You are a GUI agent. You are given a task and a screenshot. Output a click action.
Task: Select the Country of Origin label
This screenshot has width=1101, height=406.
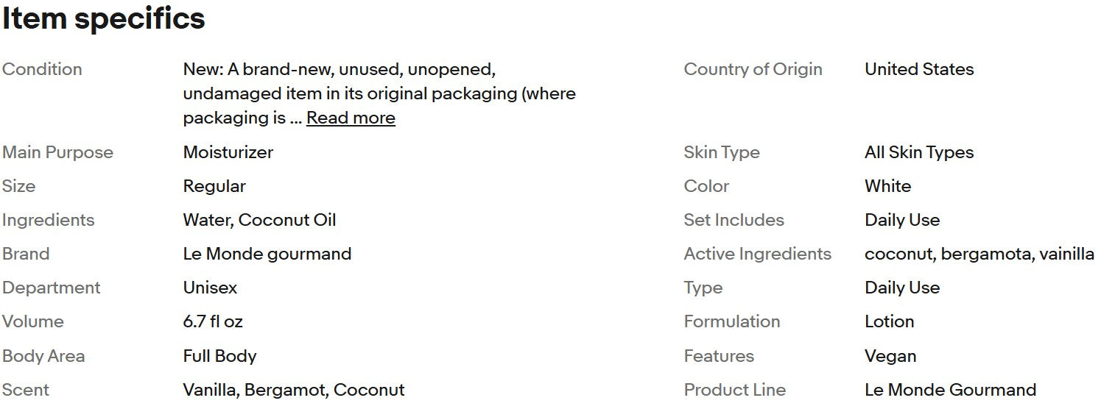click(753, 69)
